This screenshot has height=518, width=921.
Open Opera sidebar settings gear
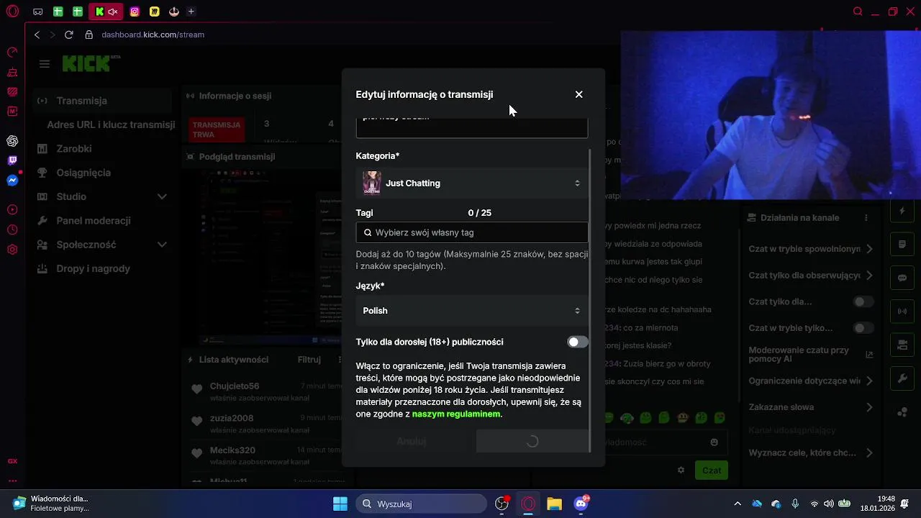(12, 250)
